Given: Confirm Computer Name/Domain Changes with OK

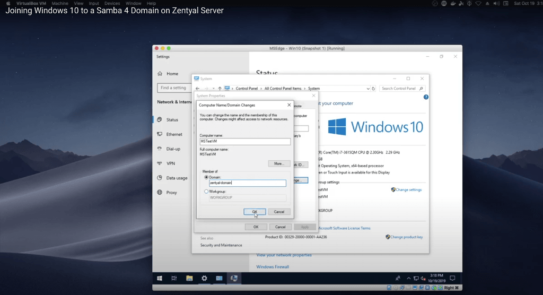Looking at the screenshot, I should click(255, 212).
